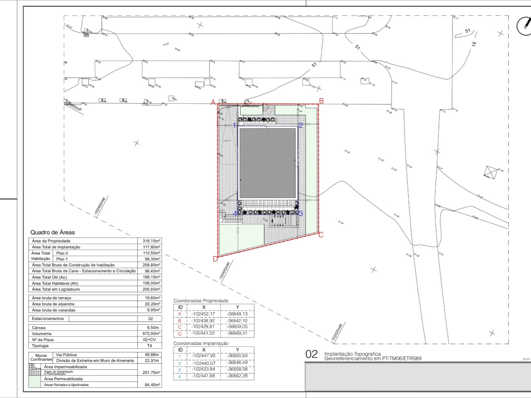The image size is (531, 398).
Task: Click the north arrow compass symbol
Action: 524,26
